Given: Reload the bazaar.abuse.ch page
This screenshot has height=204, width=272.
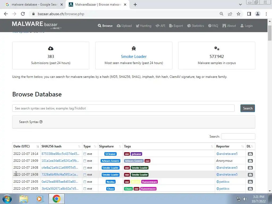Looking at the screenshot, I should point(23,14).
